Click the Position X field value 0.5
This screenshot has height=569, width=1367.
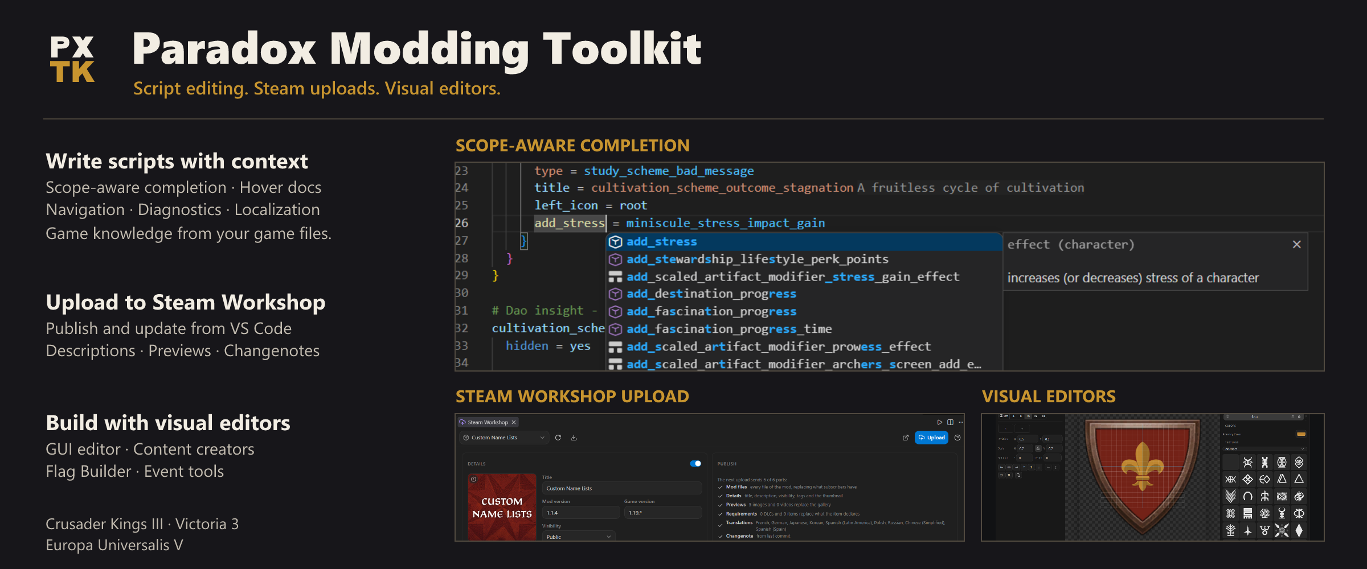coord(1028,439)
